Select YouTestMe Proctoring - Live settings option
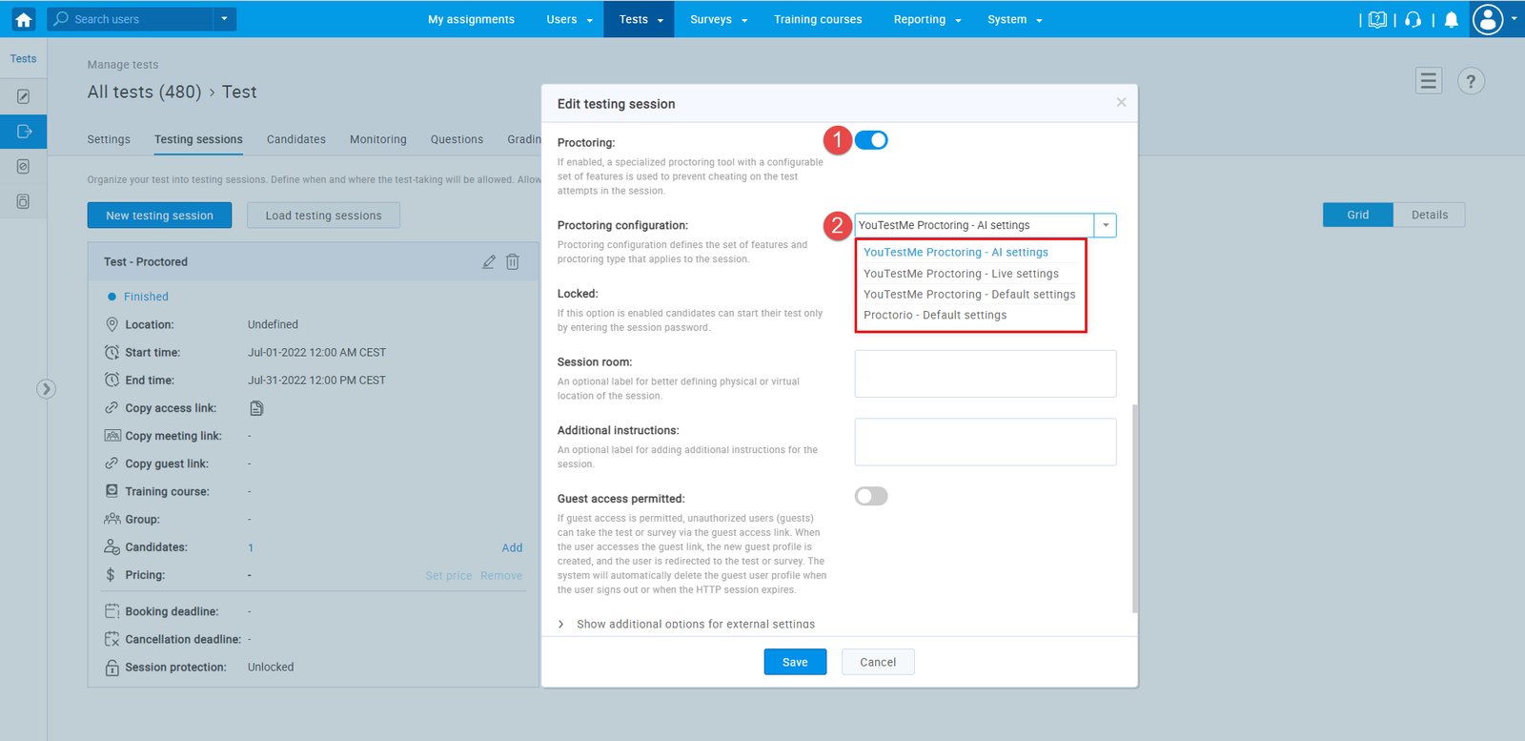 coord(961,274)
